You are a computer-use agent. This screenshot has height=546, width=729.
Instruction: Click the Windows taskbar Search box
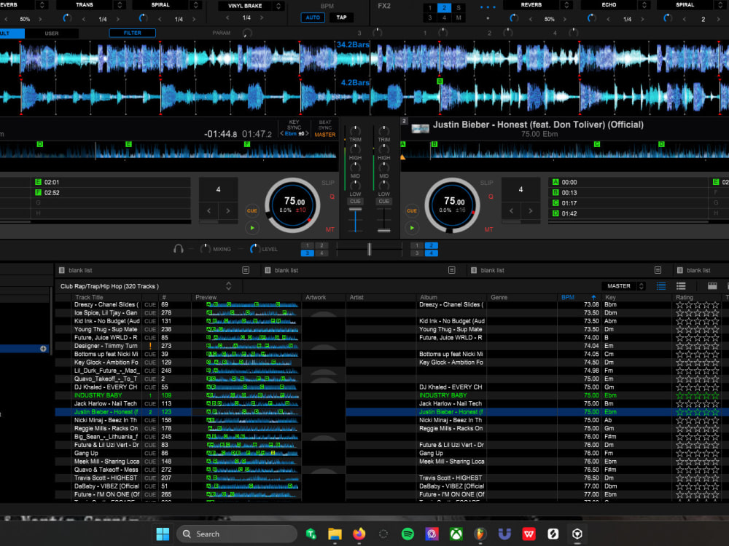pyautogui.click(x=237, y=534)
